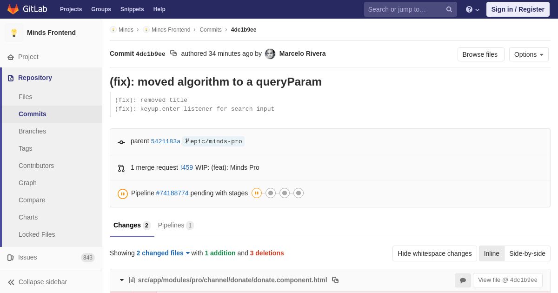Click the donate.component.html file path
The height and width of the screenshot is (293, 558).
(232, 280)
